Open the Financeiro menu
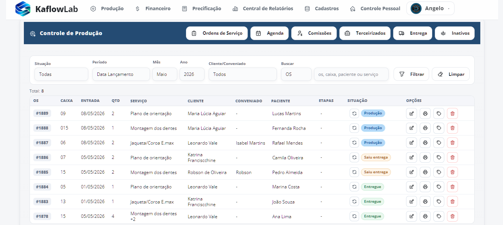 pos(153,8)
